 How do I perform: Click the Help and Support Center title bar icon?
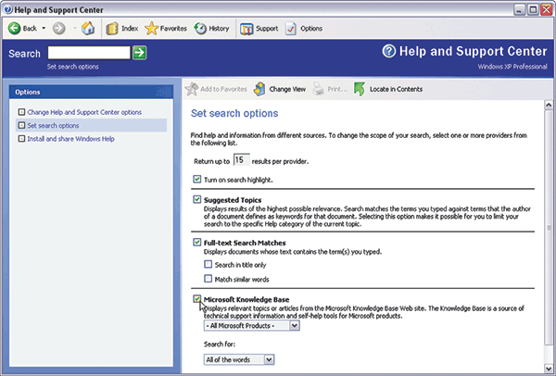[x=7, y=9]
